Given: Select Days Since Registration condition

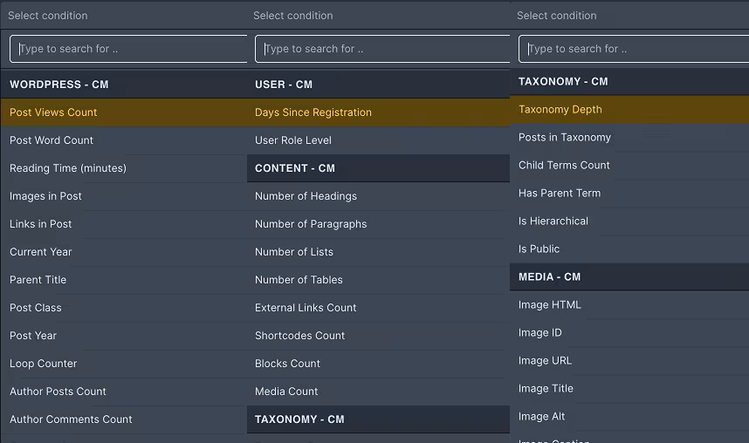Looking at the screenshot, I should (x=378, y=112).
